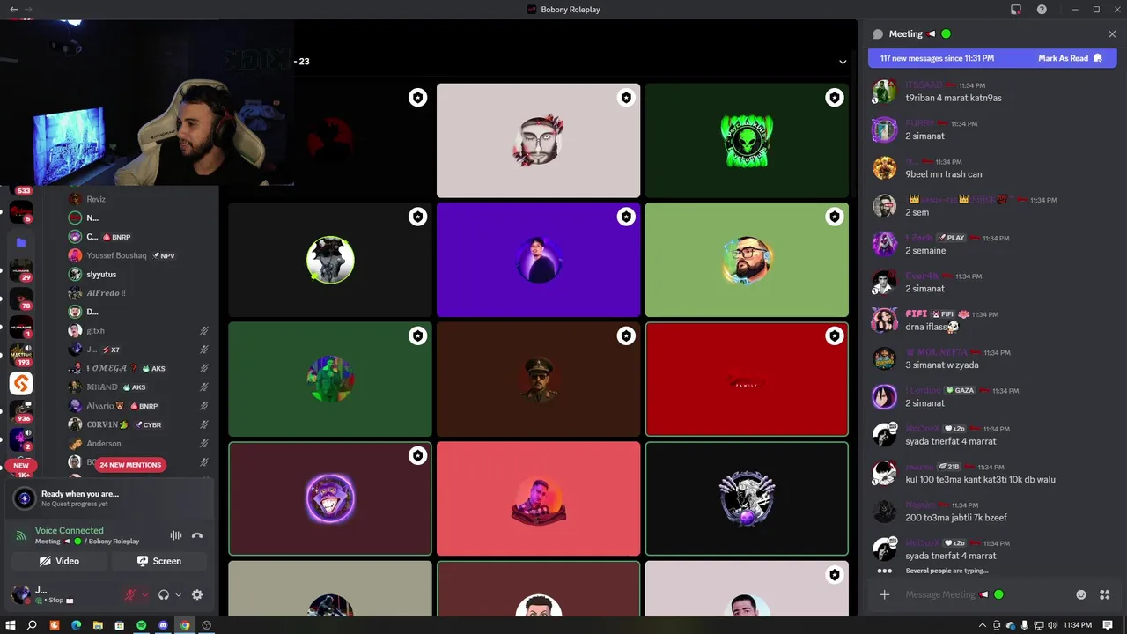Click plus attachment button in chat
The width and height of the screenshot is (1127, 634).
pos(884,594)
